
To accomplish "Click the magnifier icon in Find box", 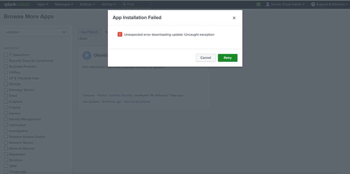I will (124, 4).
